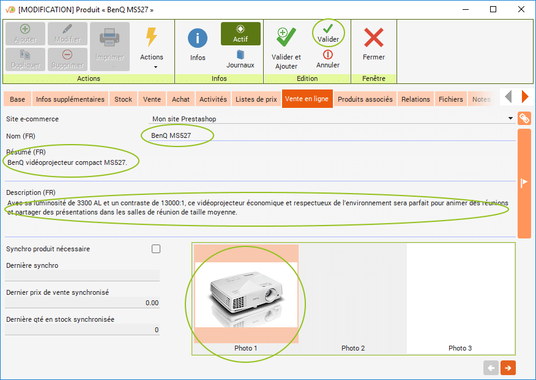Viewport: 536px width, 380px height.
Task: Click the orange flag side panel icon
Action: (524, 183)
